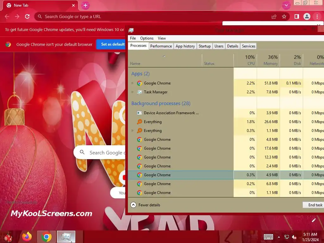
Task: Sort by Memory column header
Action: [x=268, y=60]
